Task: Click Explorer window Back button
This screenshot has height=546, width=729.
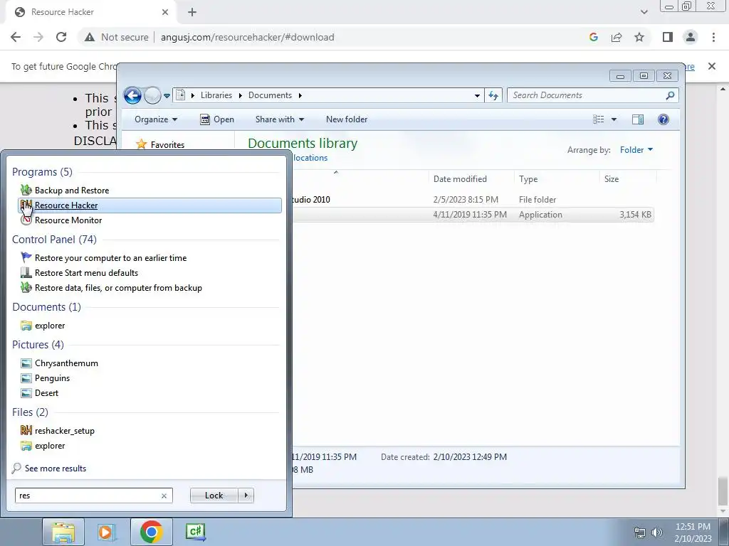Action: point(132,96)
